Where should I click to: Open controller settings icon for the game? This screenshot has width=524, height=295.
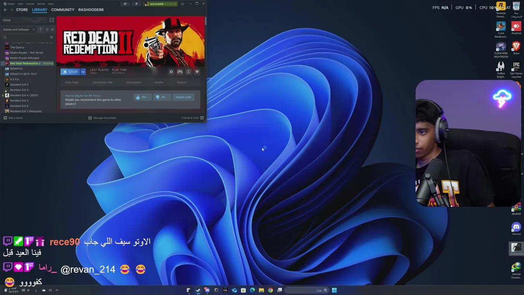tap(180, 72)
